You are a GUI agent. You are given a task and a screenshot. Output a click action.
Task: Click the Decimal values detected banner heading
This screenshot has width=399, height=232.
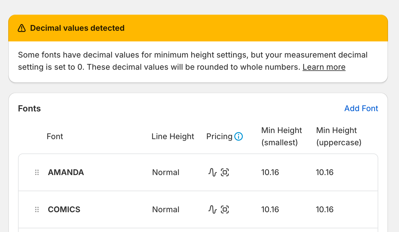pos(77,28)
